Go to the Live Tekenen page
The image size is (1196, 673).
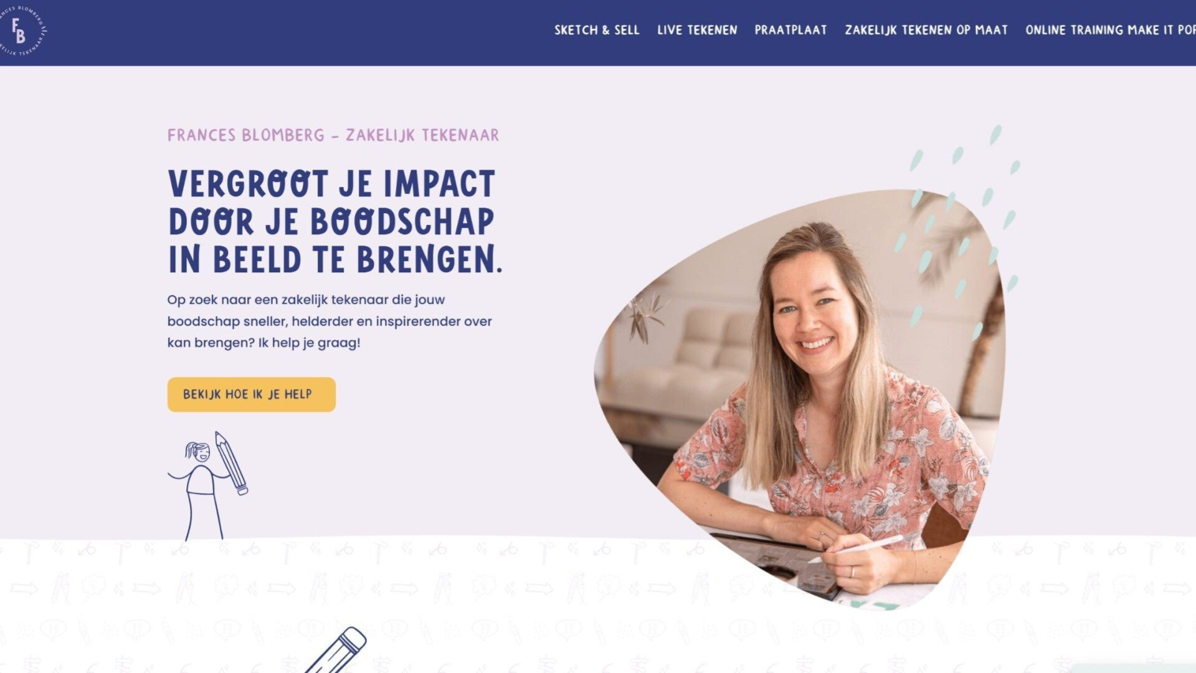pos(697,30)
